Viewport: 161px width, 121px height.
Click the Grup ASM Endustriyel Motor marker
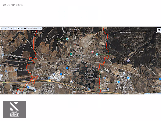tap(3, 55)
